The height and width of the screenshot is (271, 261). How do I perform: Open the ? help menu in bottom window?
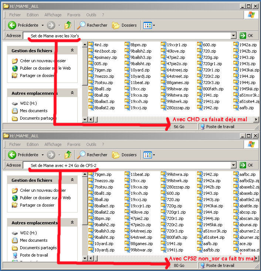(x=103, y=144)
